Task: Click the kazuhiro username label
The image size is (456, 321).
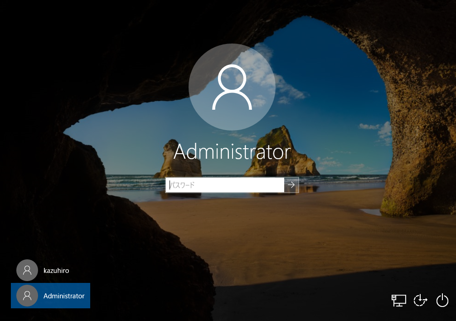Action: (56, 271)
